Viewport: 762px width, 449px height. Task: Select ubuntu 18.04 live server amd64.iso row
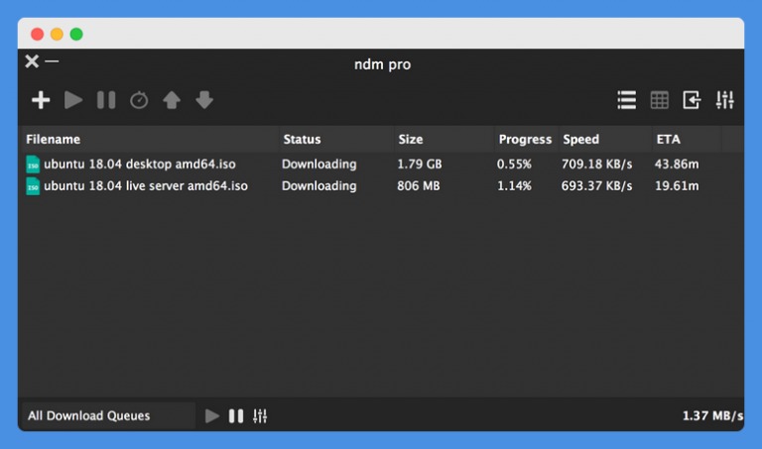[x=146, y=185]
